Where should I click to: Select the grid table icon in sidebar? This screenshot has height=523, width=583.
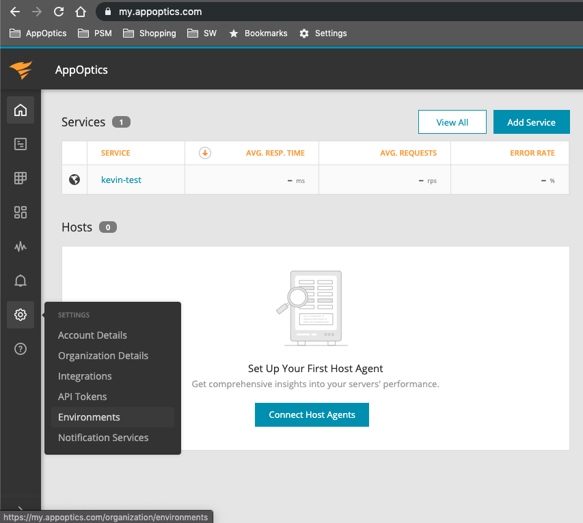(x=21, y=178)
